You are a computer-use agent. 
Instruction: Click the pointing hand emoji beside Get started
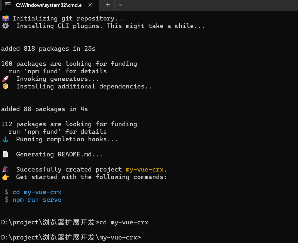pos(5,177)
